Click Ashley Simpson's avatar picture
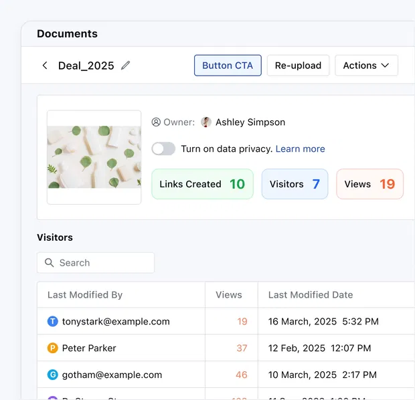The image size is (415, 400). (x=206, y=122)
